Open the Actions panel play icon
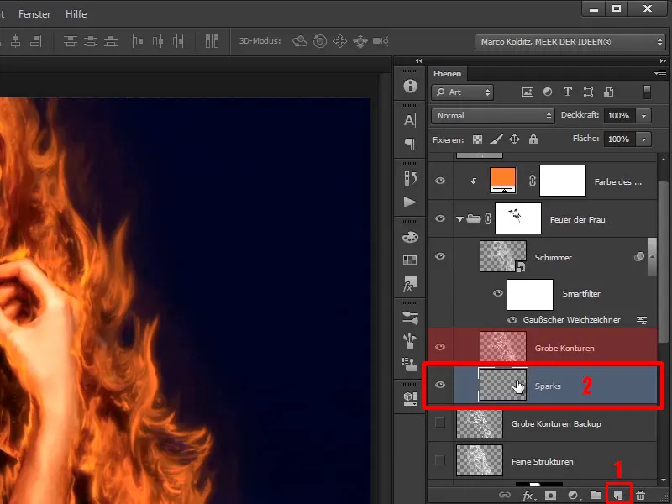Viewport: 672px width, 504px height. click(410, 202)
